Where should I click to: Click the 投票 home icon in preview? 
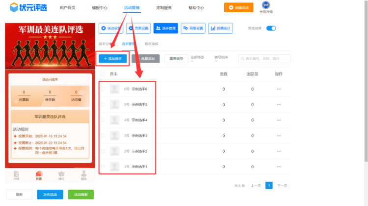[39, 174]
